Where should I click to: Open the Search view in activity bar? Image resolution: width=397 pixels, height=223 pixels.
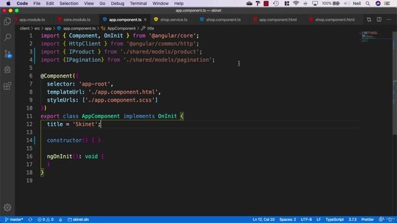[7, 37]
